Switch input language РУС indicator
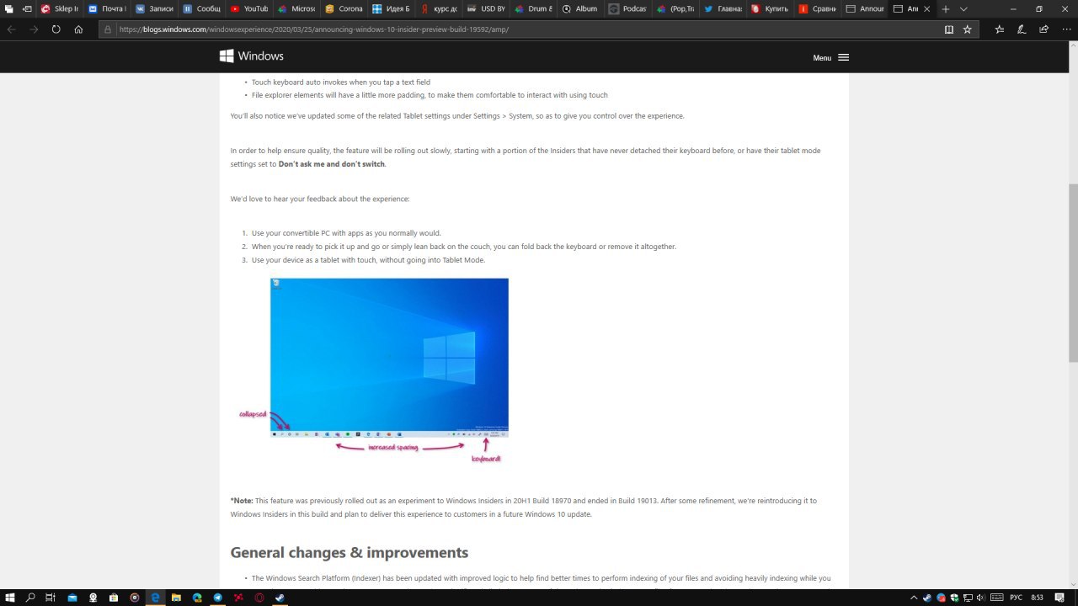Screen dimensions: 1078x606 [x=1016, y=598]
